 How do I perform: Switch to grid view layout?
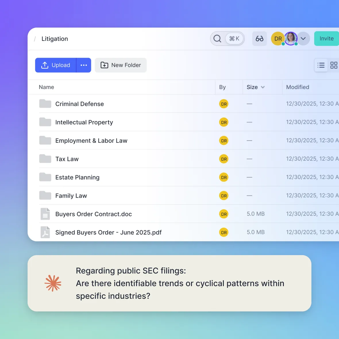coord(334,66)
